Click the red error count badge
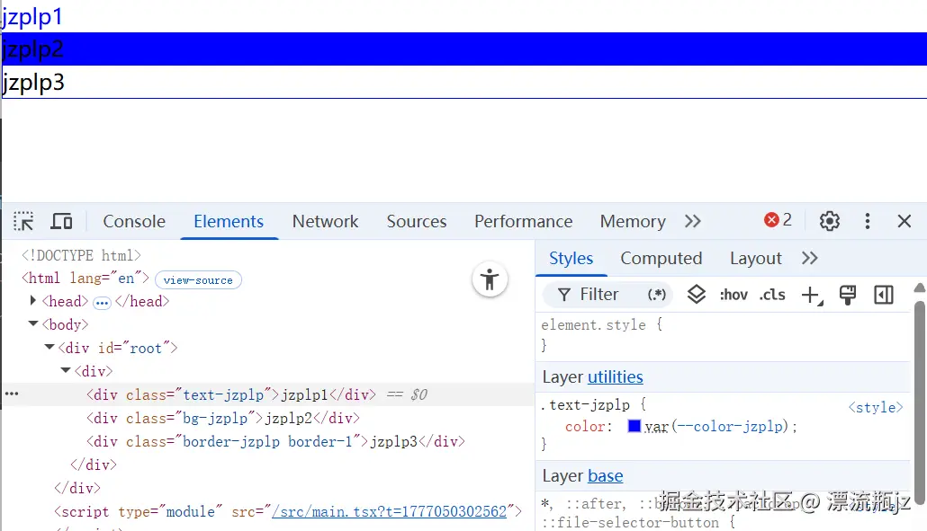Screen dimensions: 927x531 (778, 220)
